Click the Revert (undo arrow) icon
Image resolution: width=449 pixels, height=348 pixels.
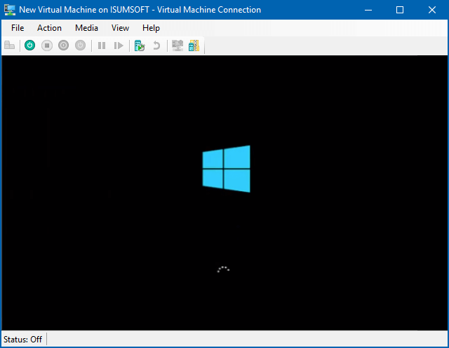(x=156, y=46)
